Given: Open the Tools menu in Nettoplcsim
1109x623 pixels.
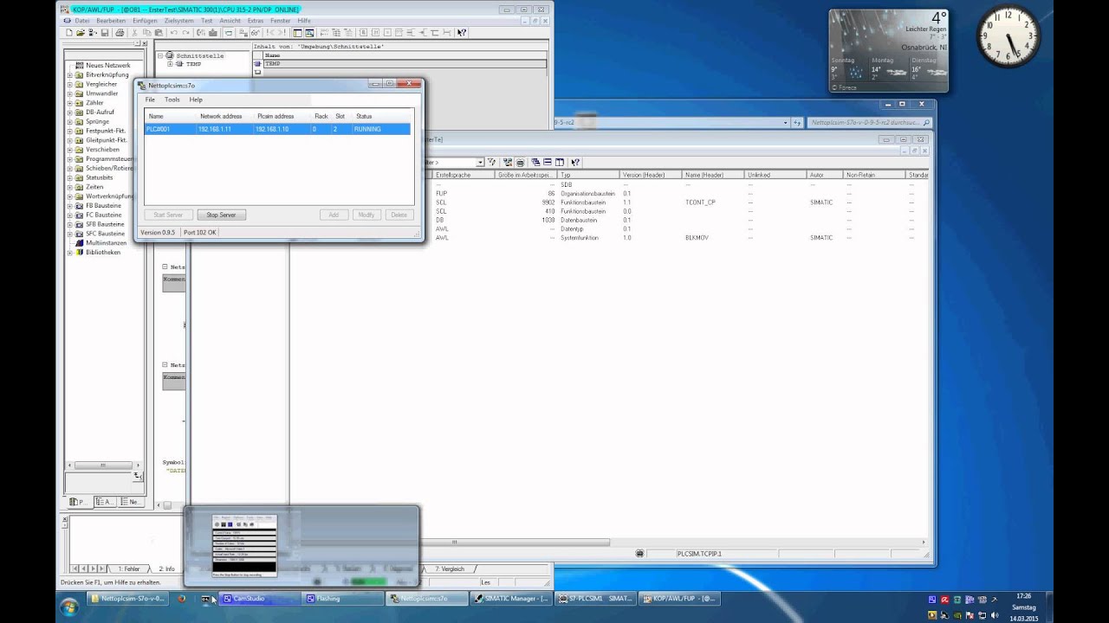Looking at the screenshot, I should (172, 100).
